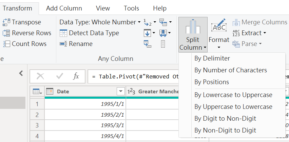Screen dimensions: 289x142
Task: Select By Lowercase to Uppercase
Action: tap(232, 95)
